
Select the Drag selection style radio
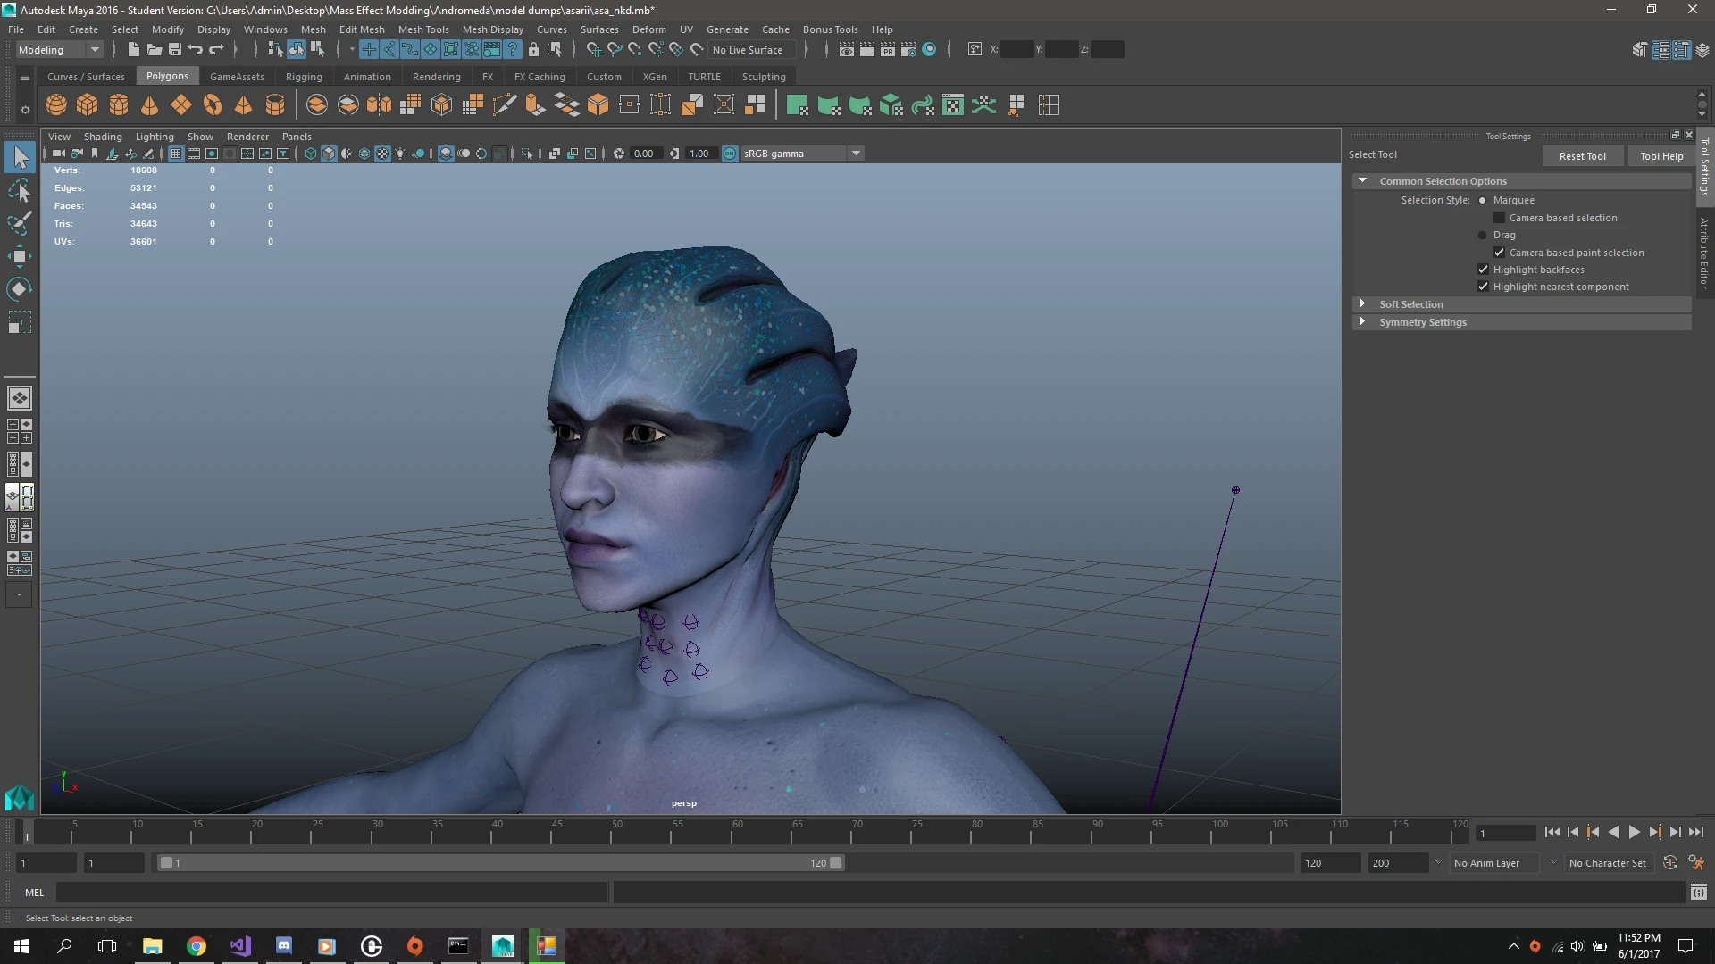(1483, 236)
